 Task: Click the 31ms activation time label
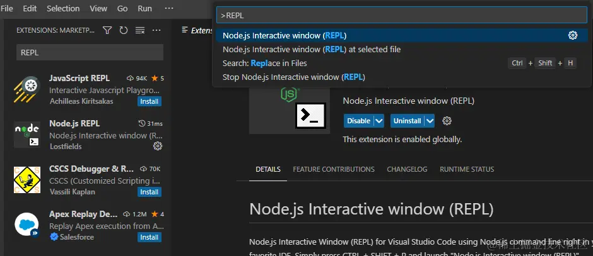click(151, 124)
